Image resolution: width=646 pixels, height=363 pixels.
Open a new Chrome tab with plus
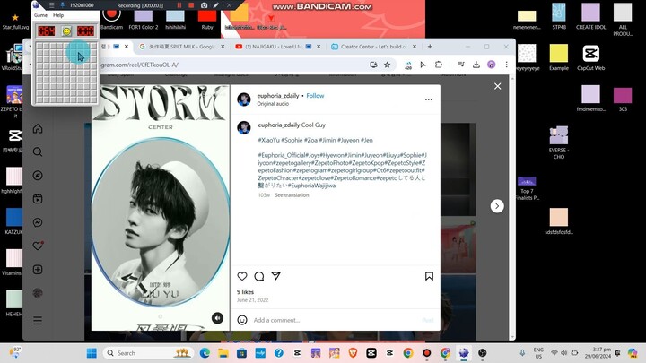(x=430, y=47)
